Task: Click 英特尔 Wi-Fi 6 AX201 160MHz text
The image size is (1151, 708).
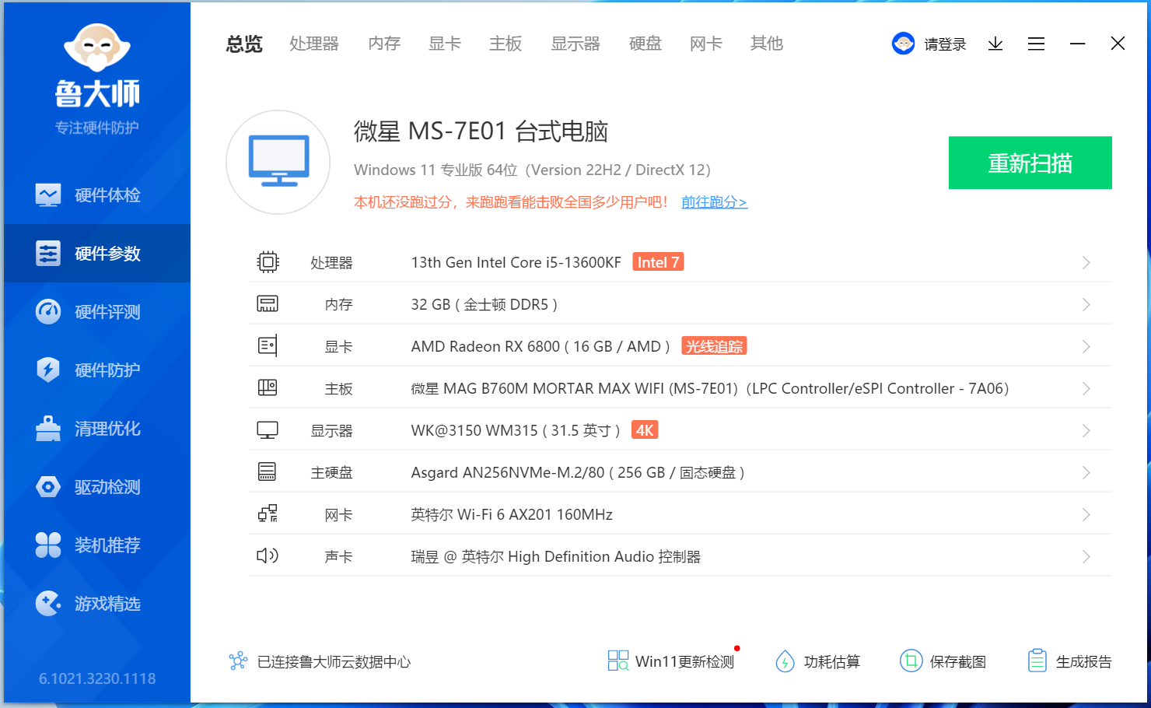Action: click(512, 515)
